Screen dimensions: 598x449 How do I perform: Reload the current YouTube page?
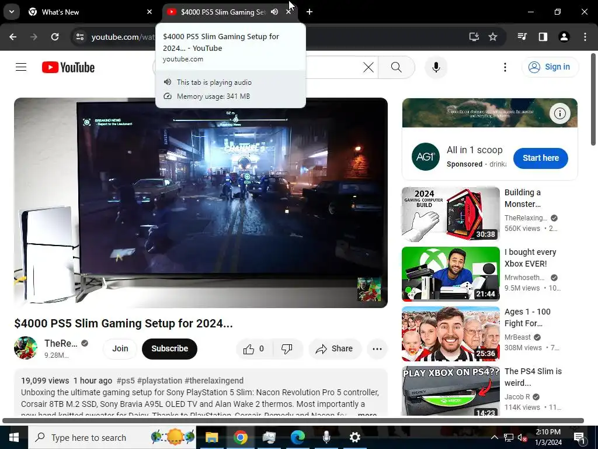click(55, 37)
